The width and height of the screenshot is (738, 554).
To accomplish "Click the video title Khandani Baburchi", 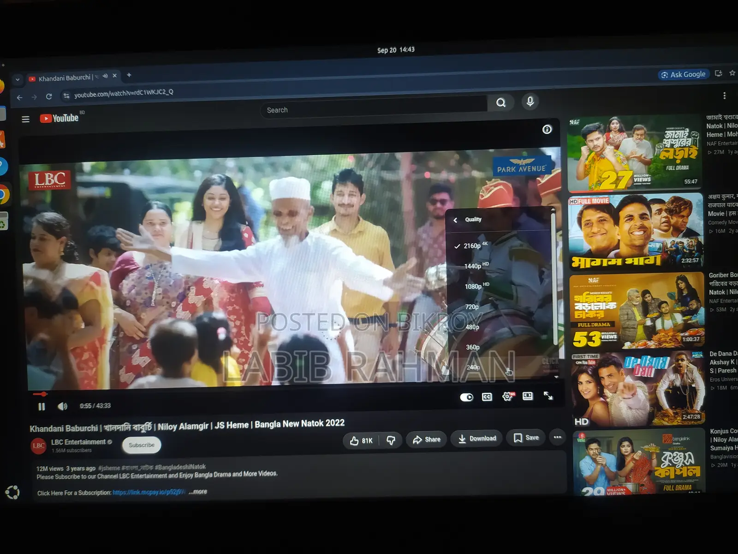I will [187, 426].
